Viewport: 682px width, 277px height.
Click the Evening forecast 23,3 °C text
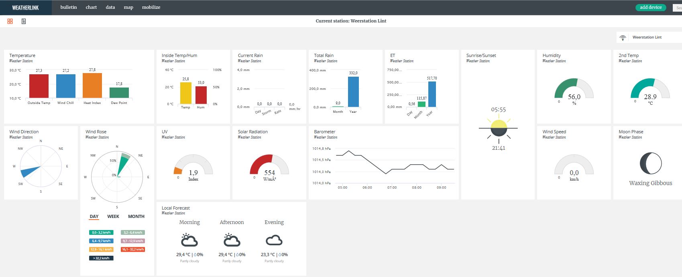coord(268,255)
